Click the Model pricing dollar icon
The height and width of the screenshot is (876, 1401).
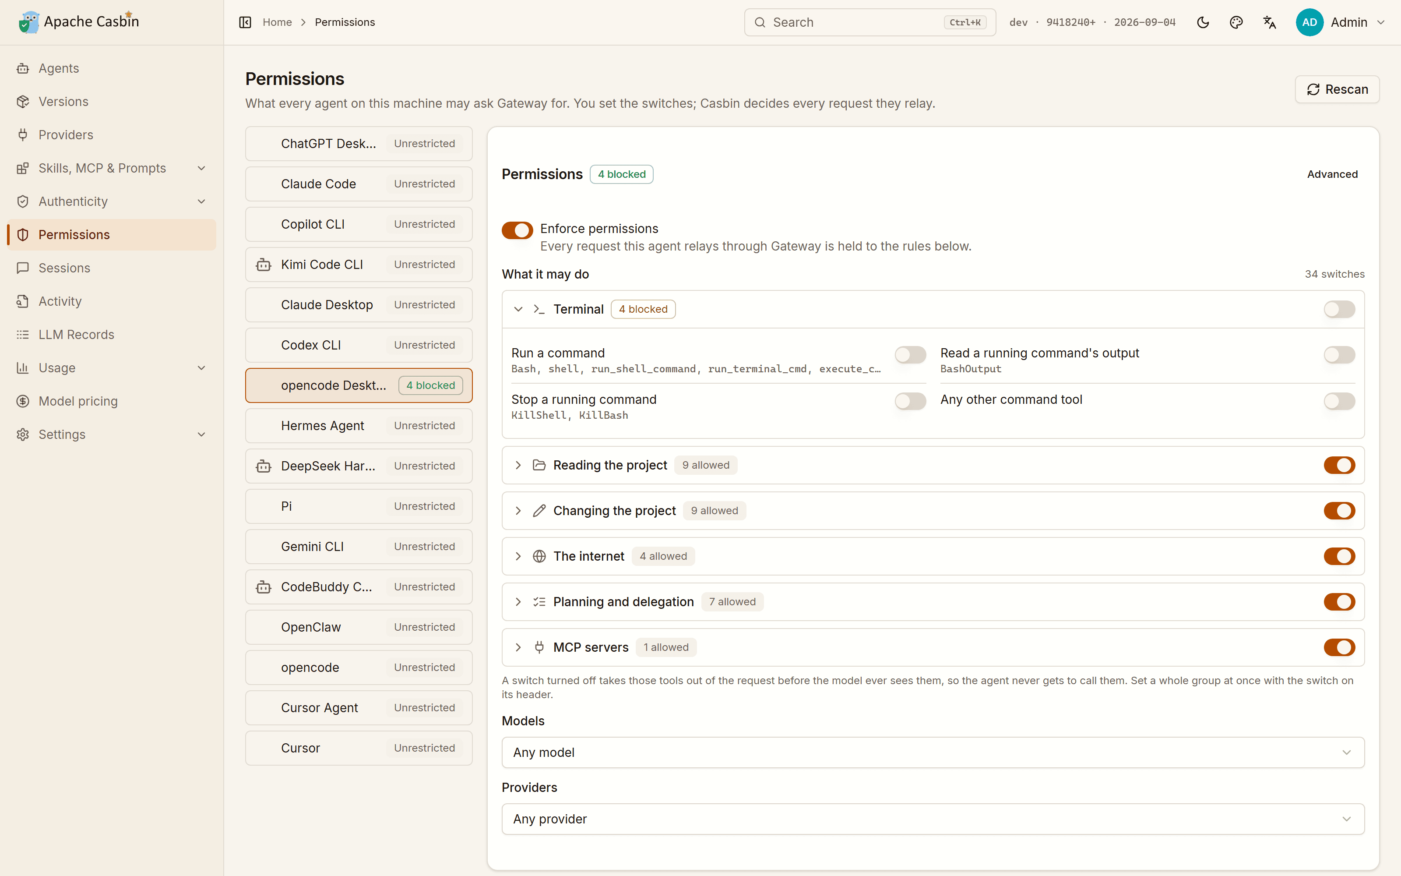[x=23, y=402]
